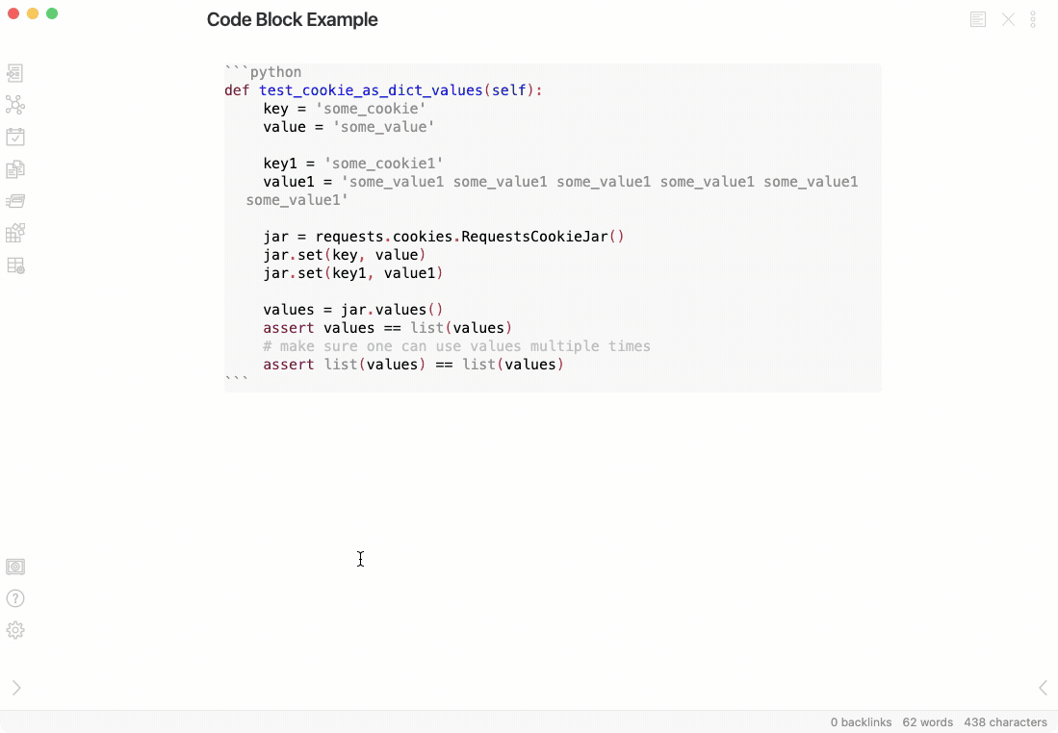
Task: Place cursor on value = 'some_value' line
Action: 348,127
